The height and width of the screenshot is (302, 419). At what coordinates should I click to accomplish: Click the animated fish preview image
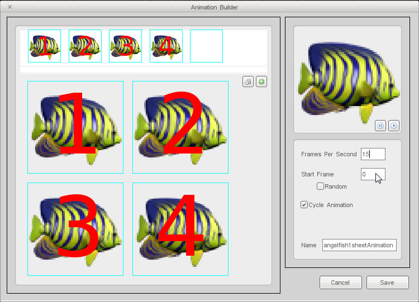(349, 82)
